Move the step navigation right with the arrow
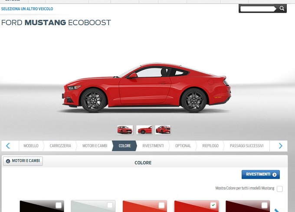The height and width of the screenshot is (212, 295). [280, 146]
